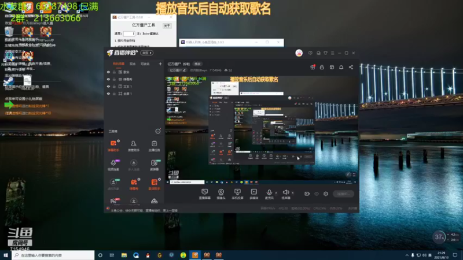This screenshot has height=260, width=463.
Task: Click 关于 button in 亿万僵尸工具 window
Action: pyautogui.click(x=167, y=25)
